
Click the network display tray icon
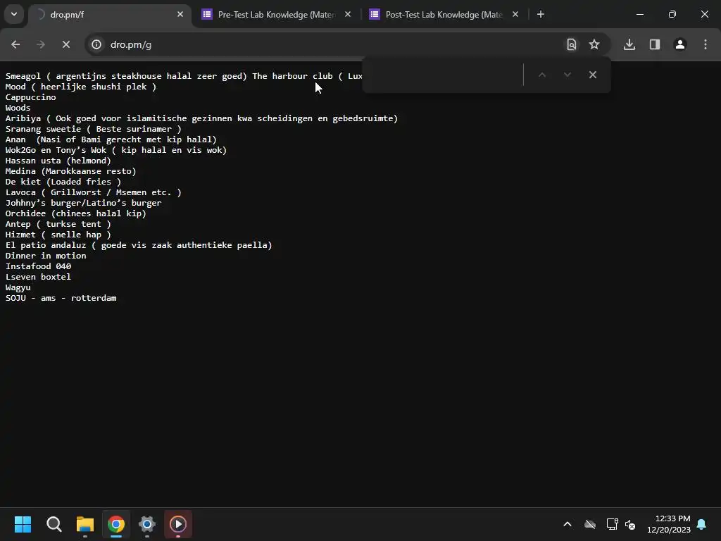(x=612, y=524)
